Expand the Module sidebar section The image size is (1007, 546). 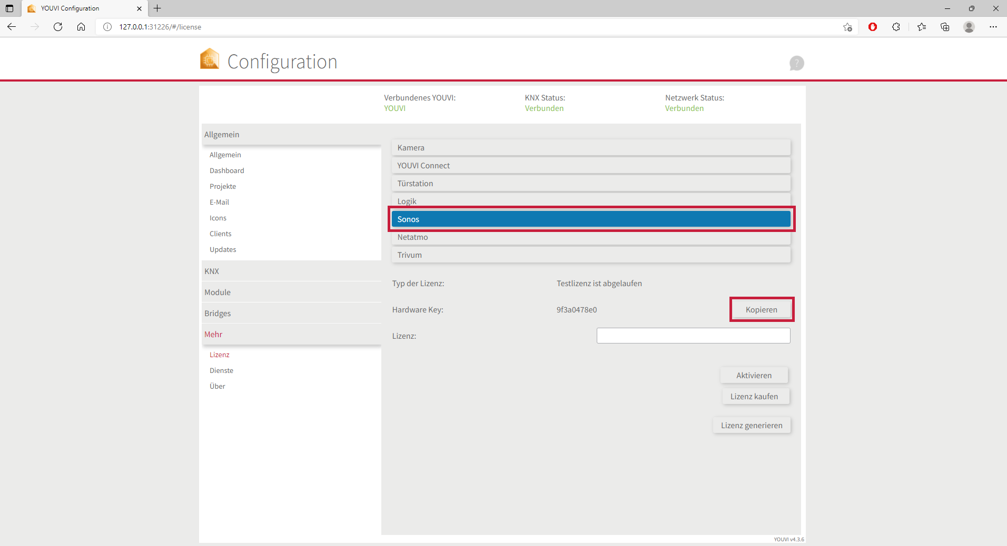[x=291, y=292]
